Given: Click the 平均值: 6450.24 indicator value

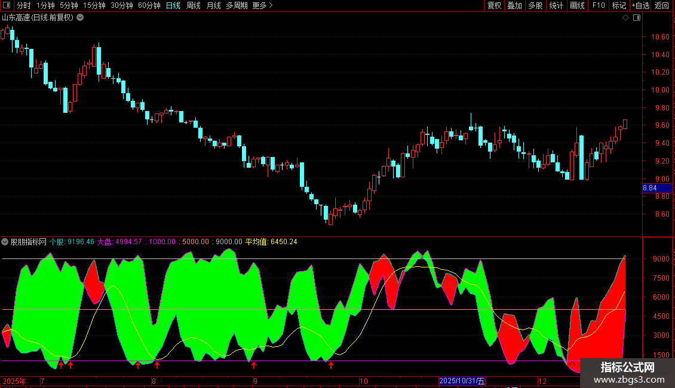Looking at the screenshot, I should [x=271, y=242].
